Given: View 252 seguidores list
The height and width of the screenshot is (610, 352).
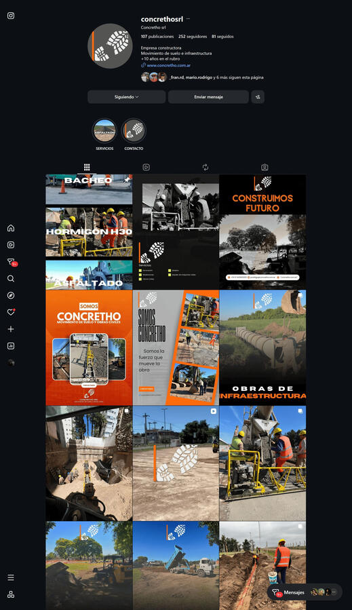Looking at the screenshot, I should click(193, 37).
